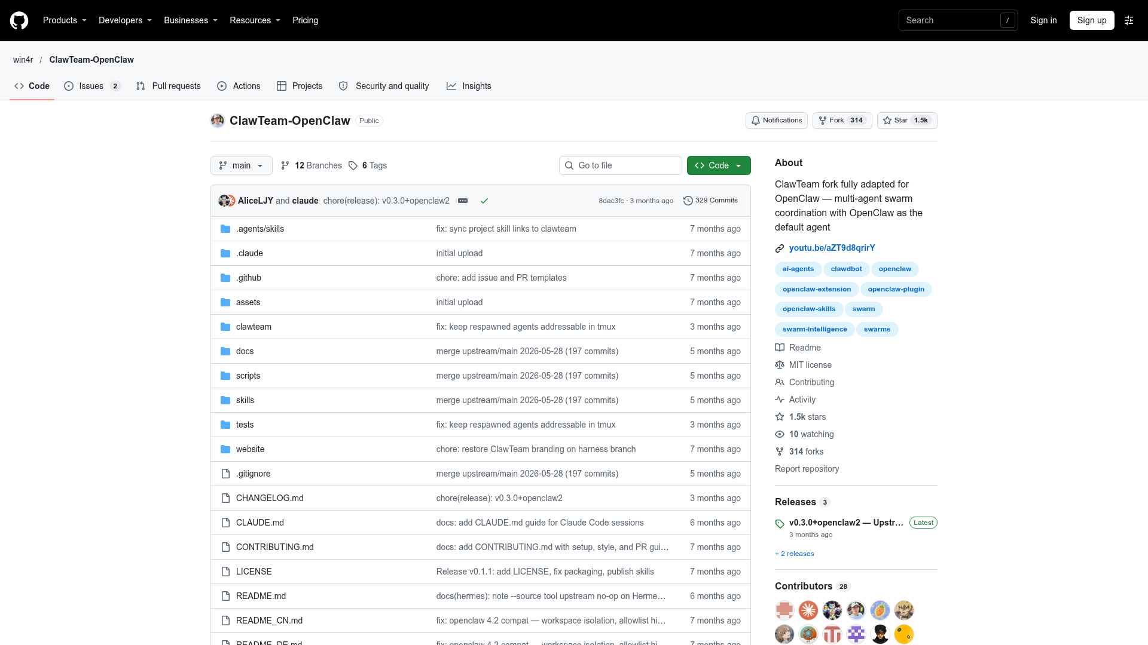This screenshot has width=1148, height=645.
Task: Click the Sign up button
Action: click(x=1092, y=20)
